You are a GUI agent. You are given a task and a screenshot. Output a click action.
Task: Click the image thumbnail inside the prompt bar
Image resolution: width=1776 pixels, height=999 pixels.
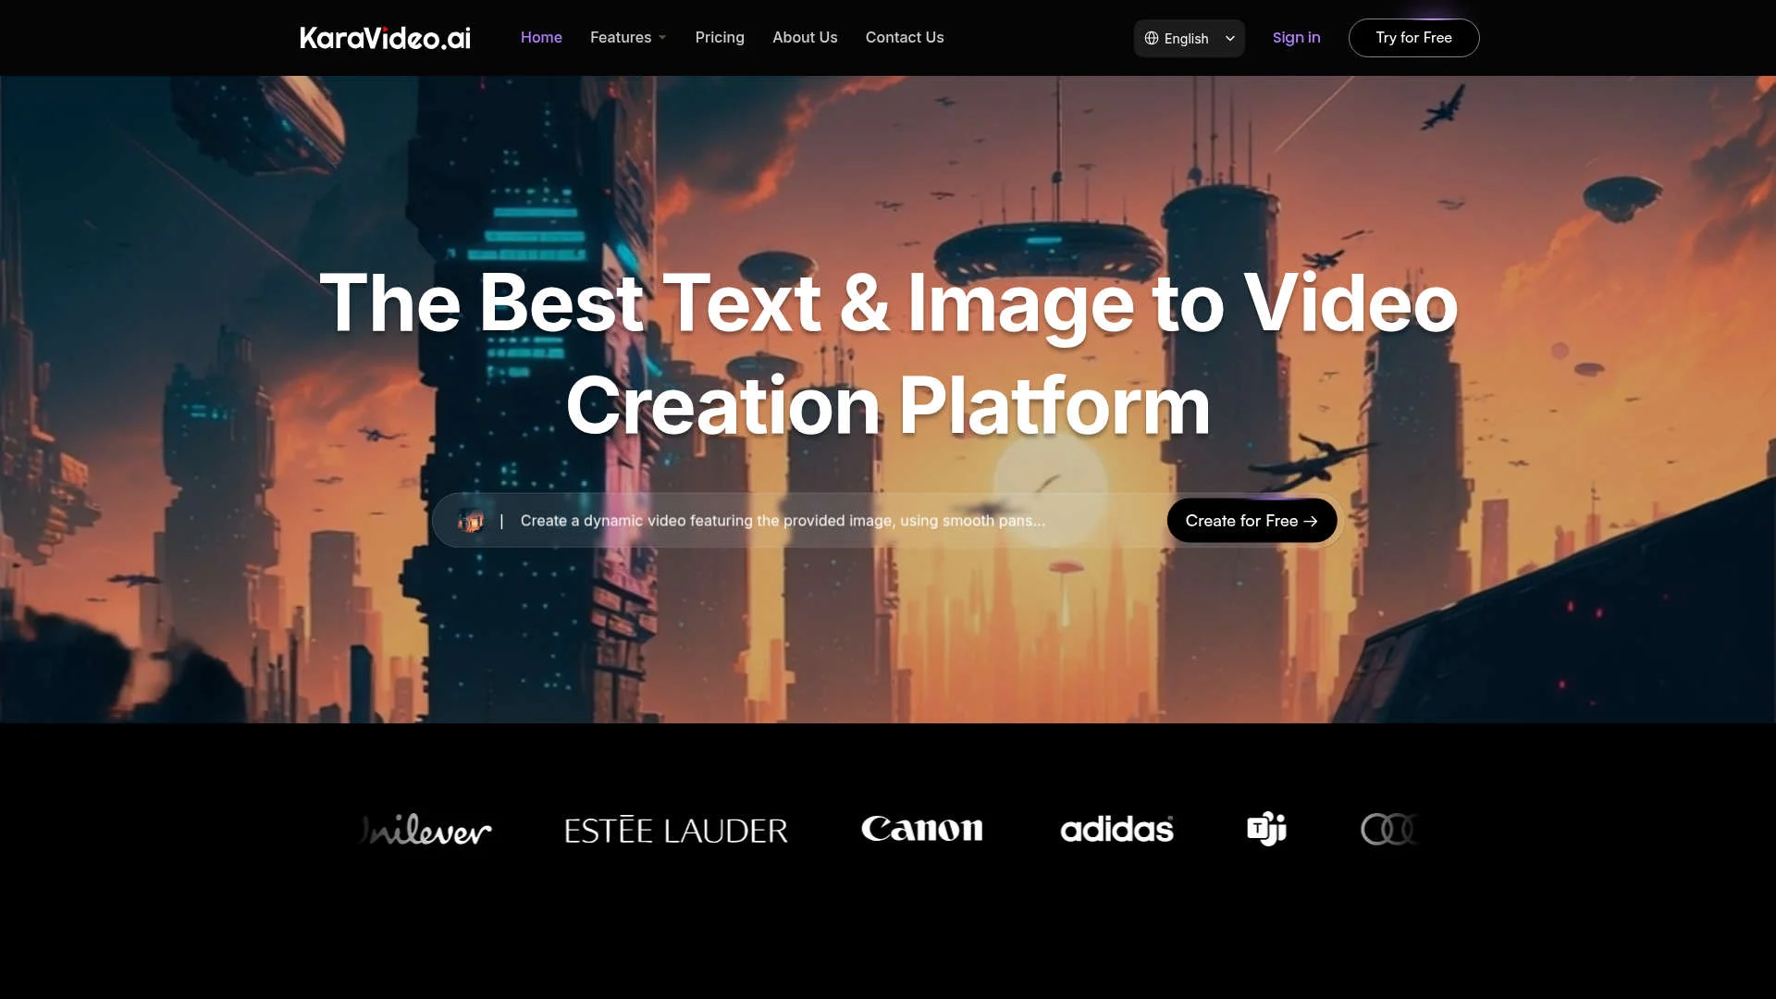coord(472,520)
